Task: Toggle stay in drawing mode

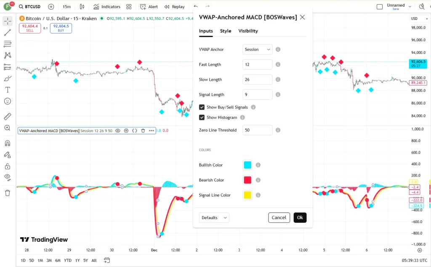Action: coord(8,155)
